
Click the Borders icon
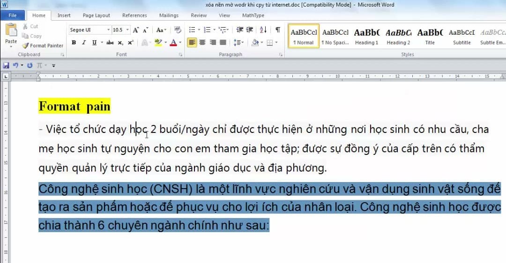pyautogui.click(x=270, y=43)
